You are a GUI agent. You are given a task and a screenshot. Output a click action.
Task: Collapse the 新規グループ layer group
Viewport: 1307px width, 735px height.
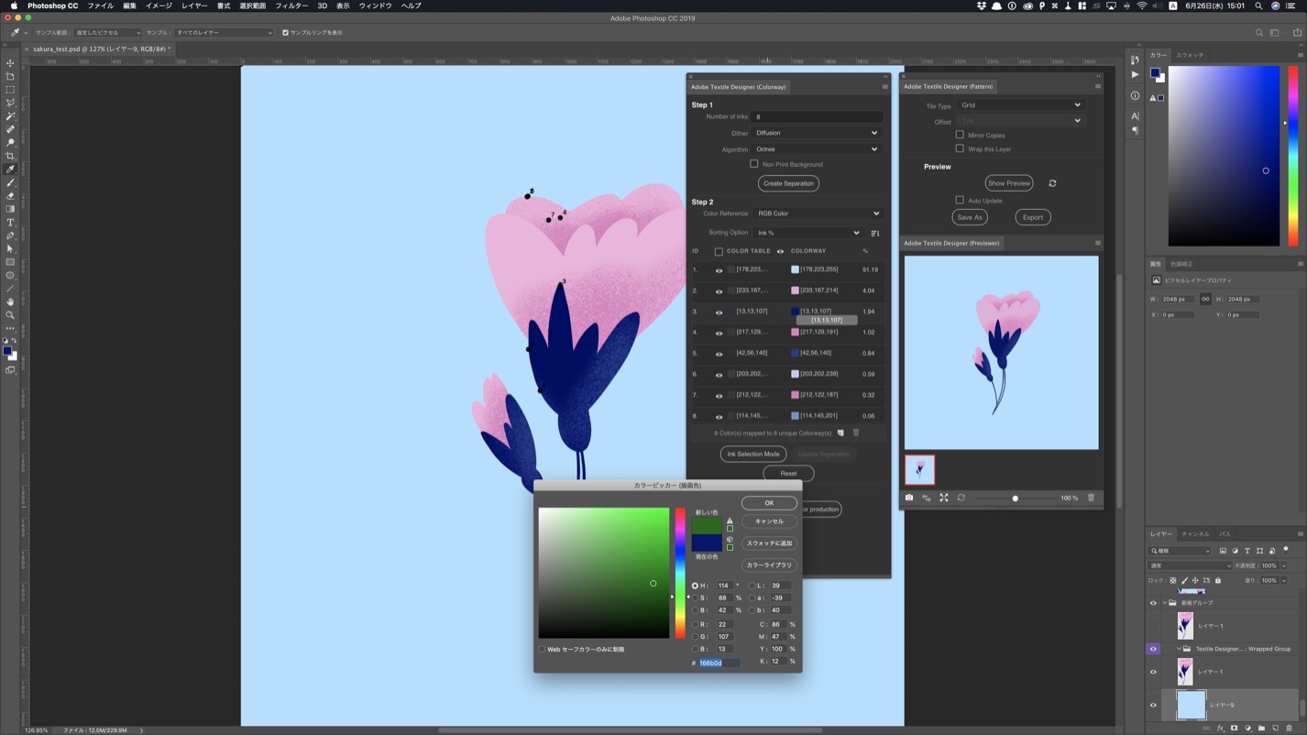click(x=1165, y=603)
